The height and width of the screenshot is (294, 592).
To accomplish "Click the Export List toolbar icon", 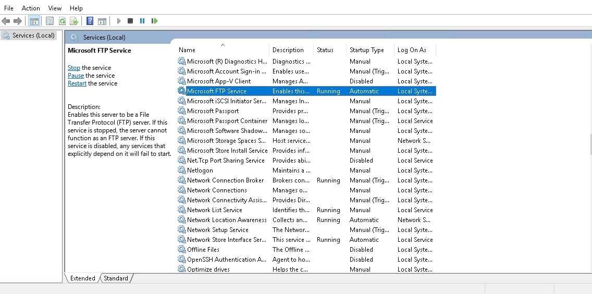I will 74,21.
